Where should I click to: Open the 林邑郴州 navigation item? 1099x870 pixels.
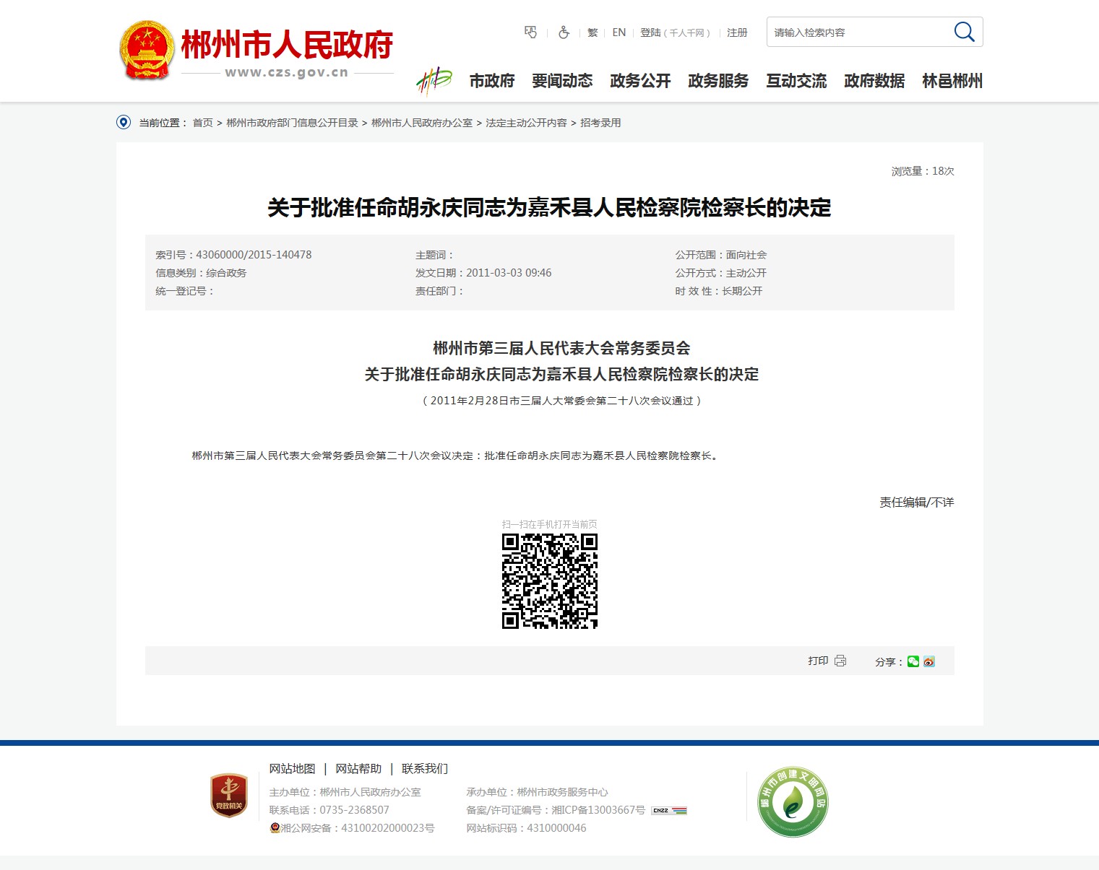(x=952, y=81)
